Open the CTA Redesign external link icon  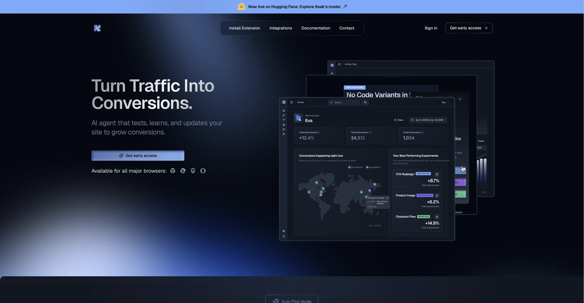(x=437, y=174)
